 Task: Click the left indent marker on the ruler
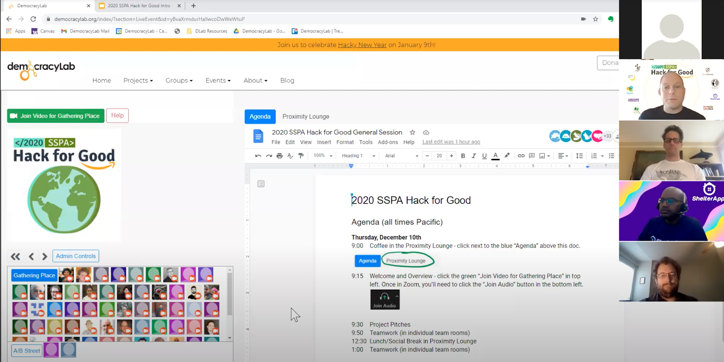click(351, 166)
